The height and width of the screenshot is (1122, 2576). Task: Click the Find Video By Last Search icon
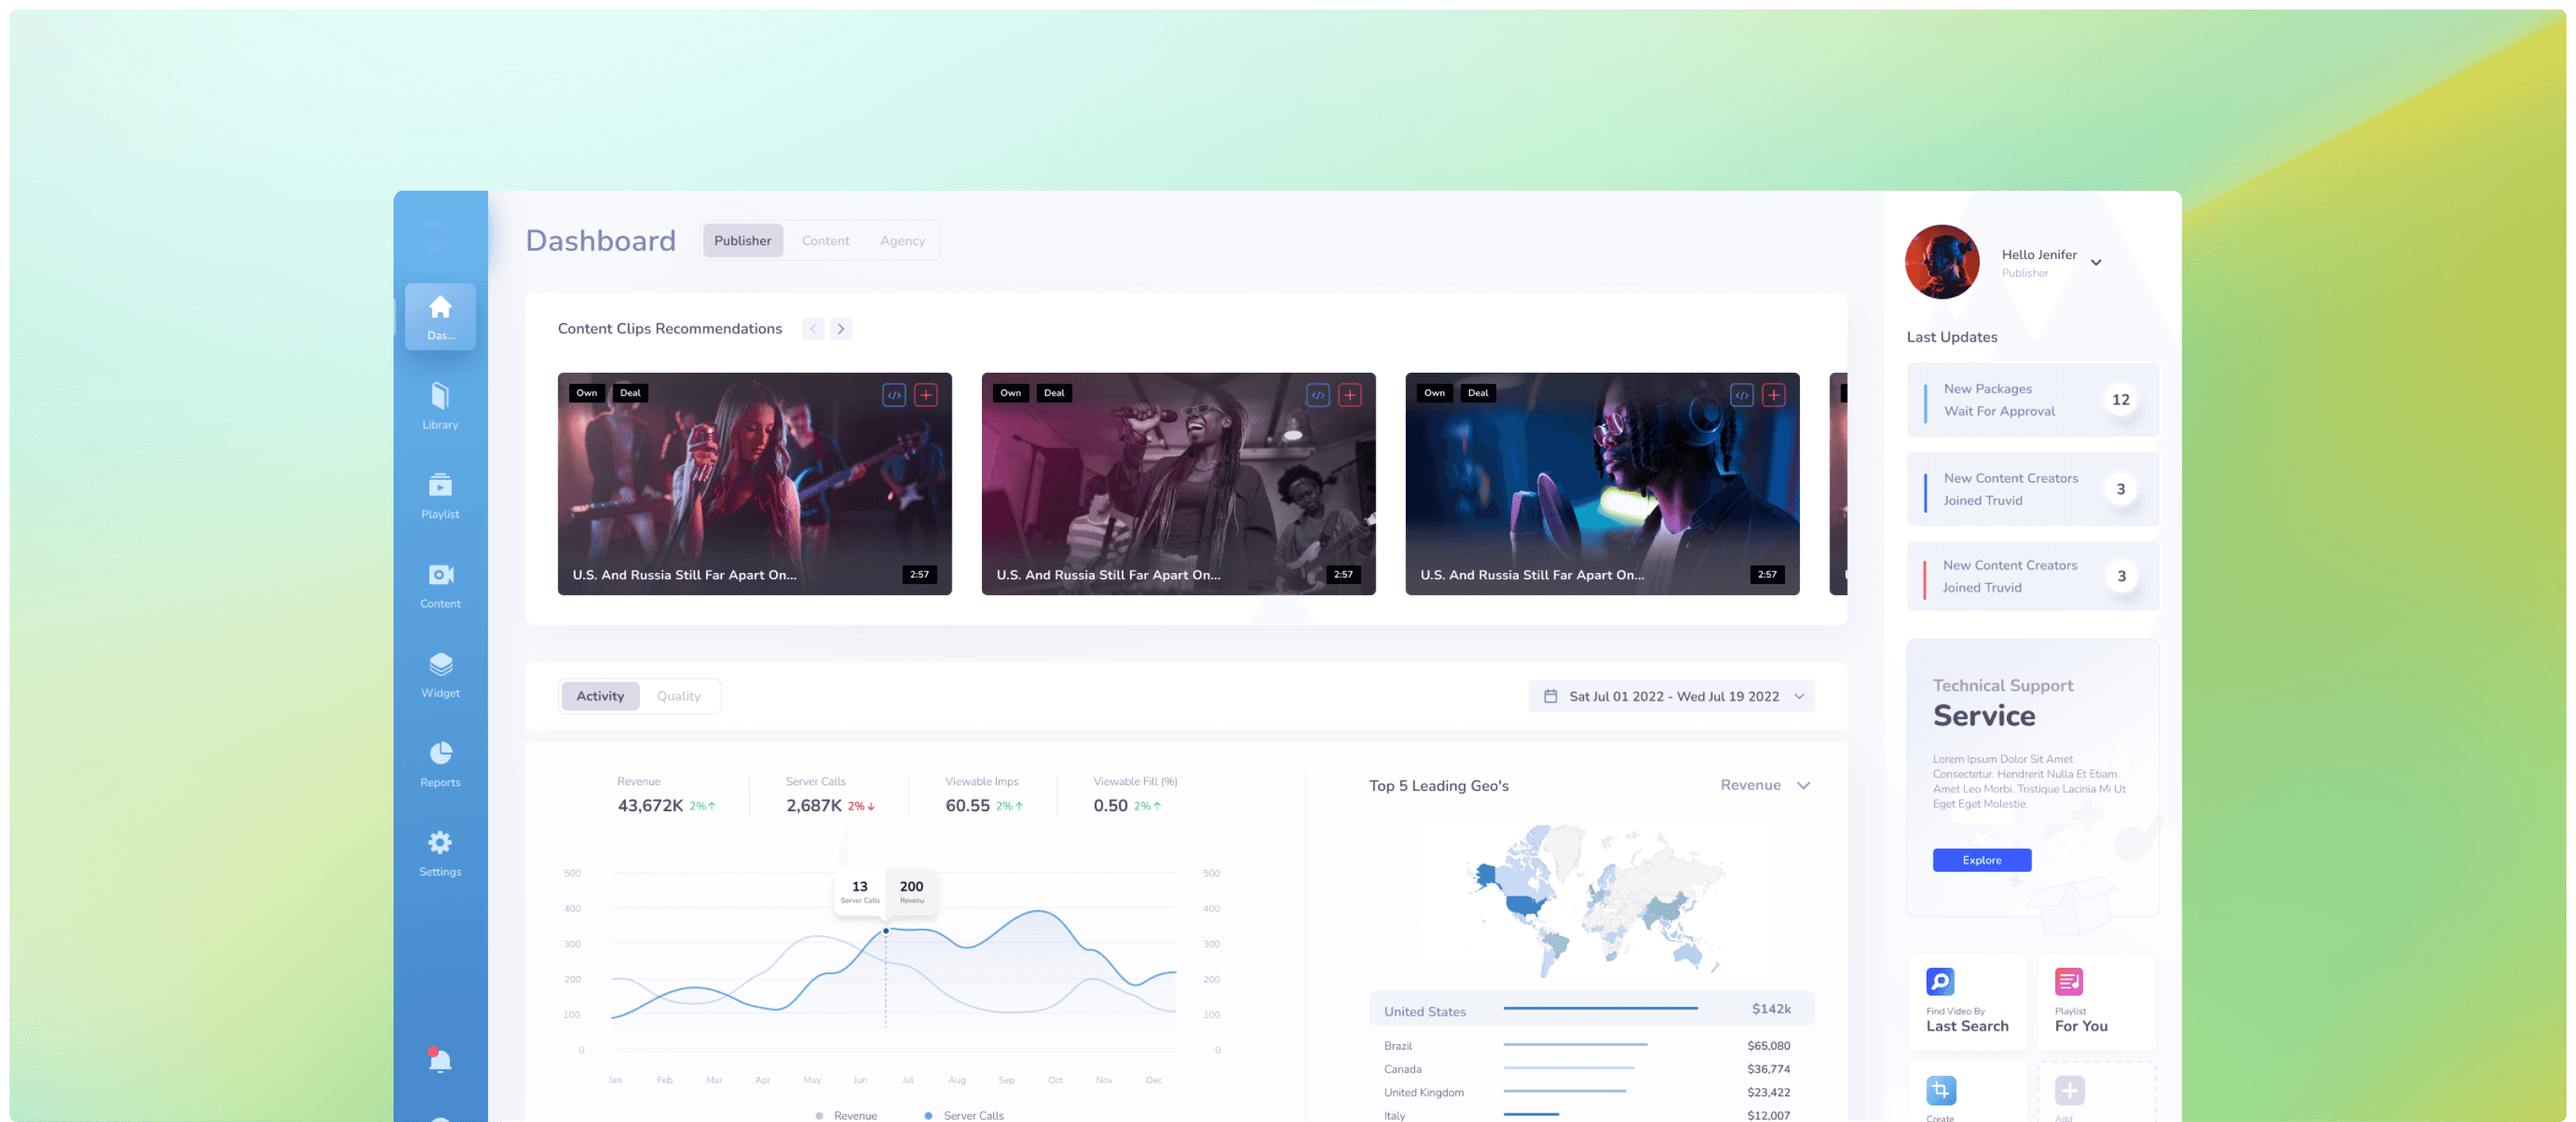pos(1940,982)
